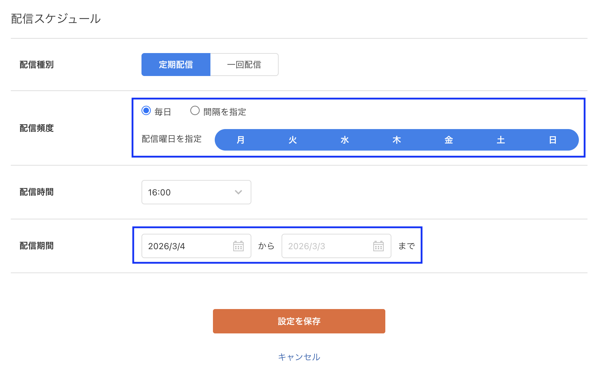The width and height of the screenshot is (604, 375).
Task: Toggle 木 in the delivery weekday row
Action: (396, 140)
